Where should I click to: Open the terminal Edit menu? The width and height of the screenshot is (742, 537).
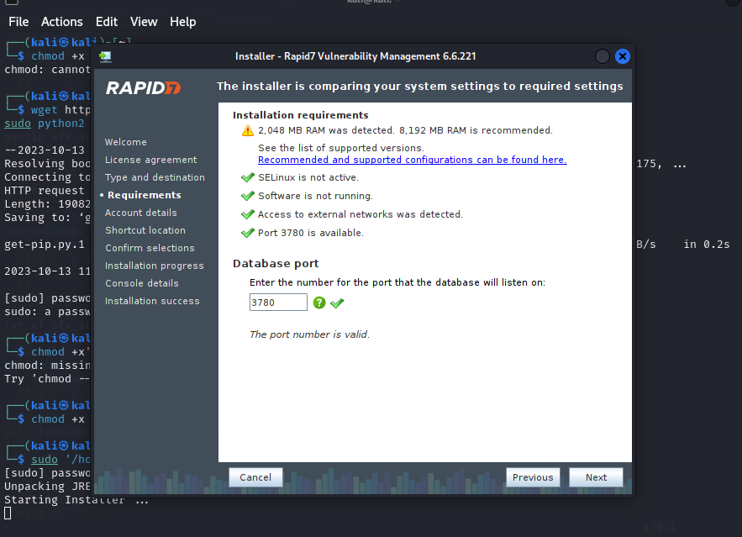107,22
